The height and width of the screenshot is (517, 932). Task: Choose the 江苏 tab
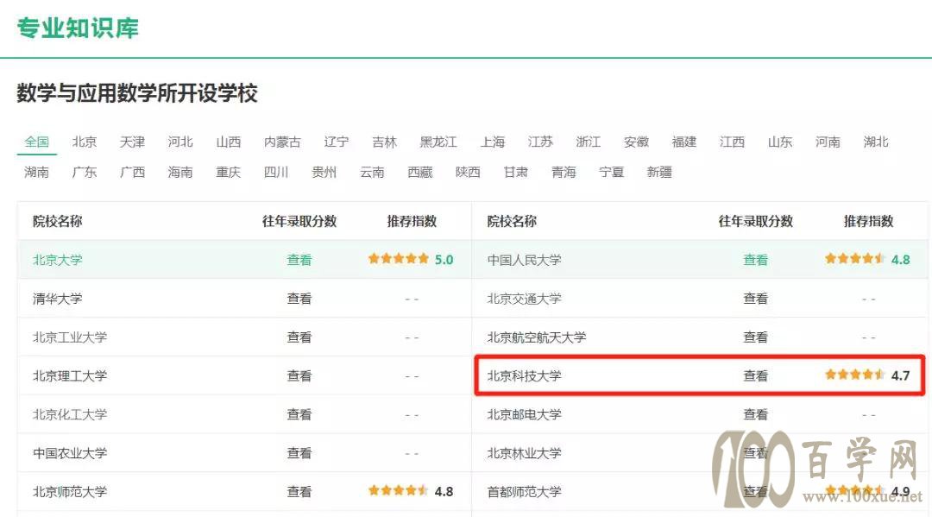540,142
